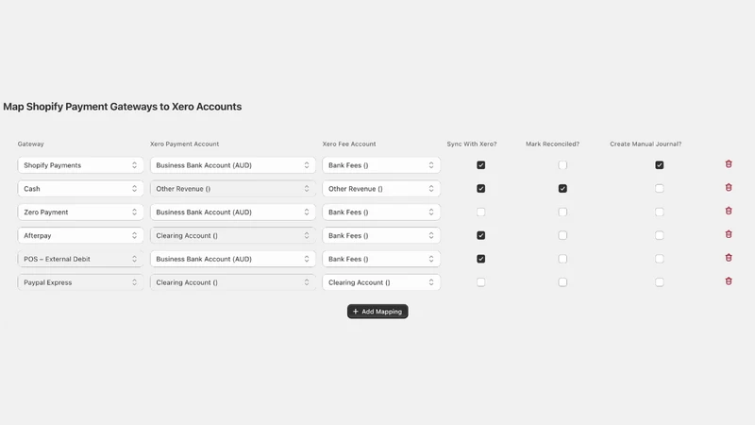Change Shopify Payments' Xero payment account
The width and height of the screenshot is (755, 425).
pyautogui.click(x=232, y=165)
